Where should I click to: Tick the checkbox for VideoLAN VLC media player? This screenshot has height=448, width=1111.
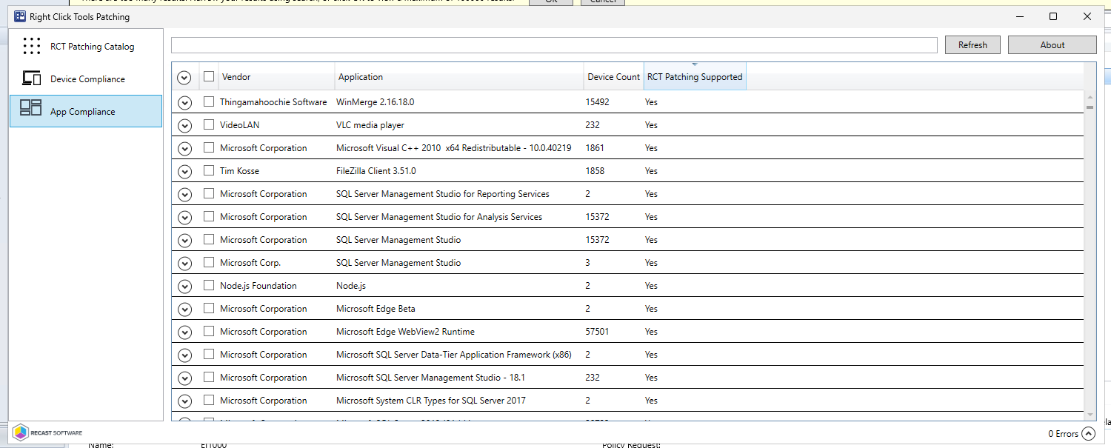209,124
